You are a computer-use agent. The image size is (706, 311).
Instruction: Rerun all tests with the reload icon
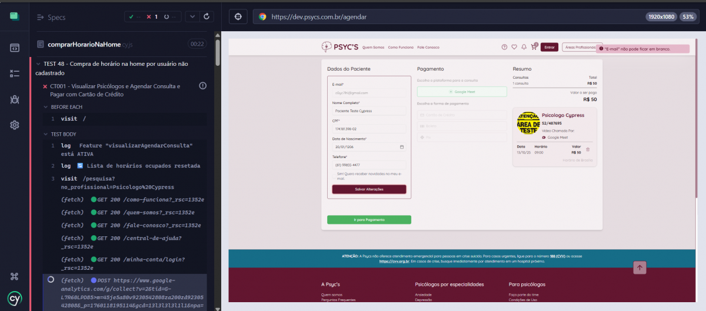[x=206, y=17]
